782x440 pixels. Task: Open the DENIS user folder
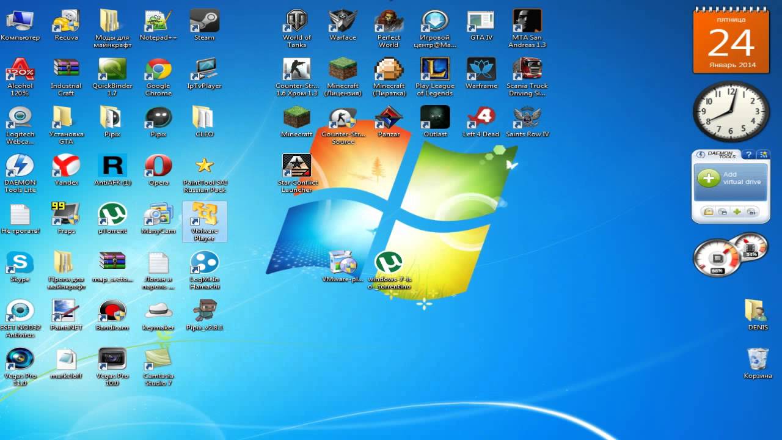[758, 315]
